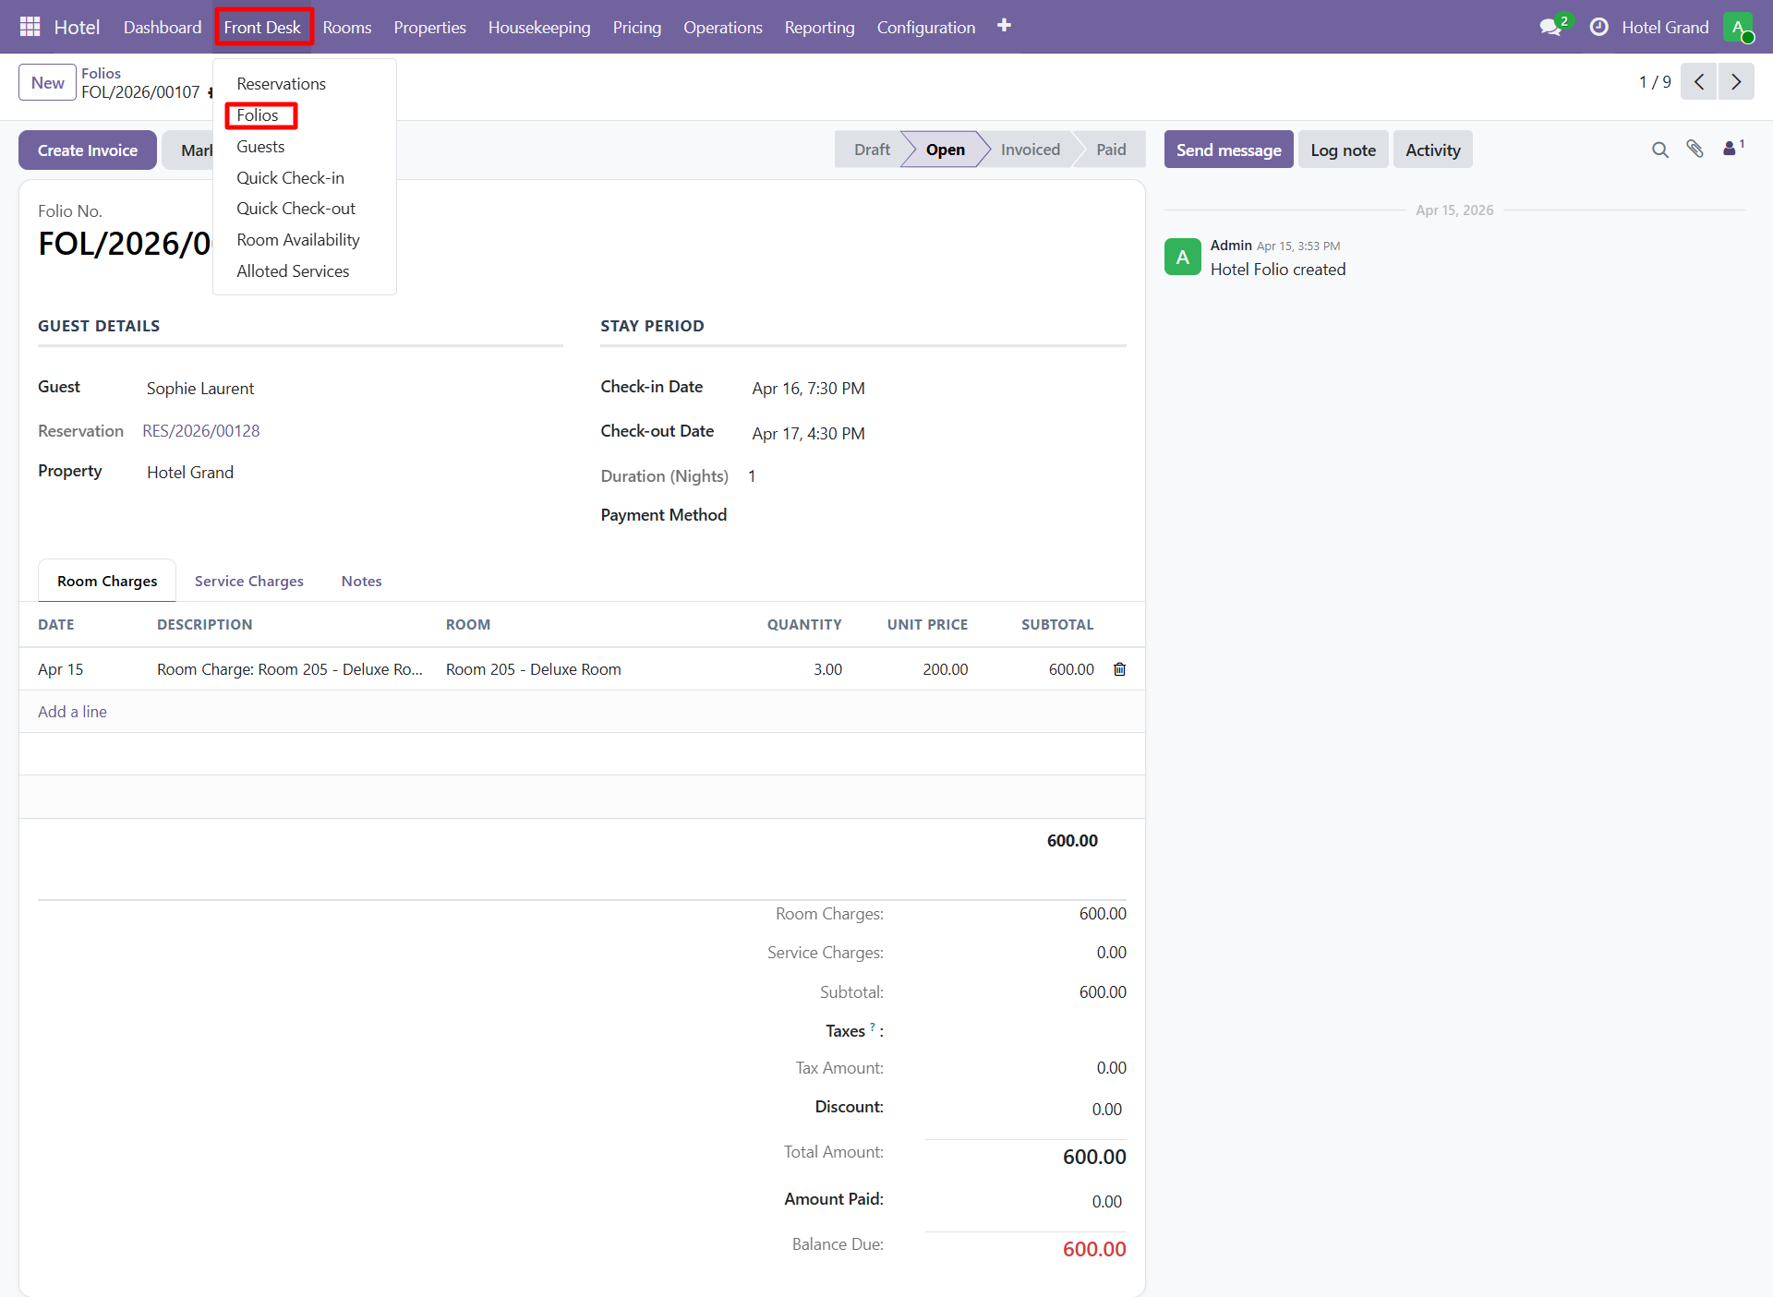The image size is (1773, 1297).
Task: Click the Create Invoice button
Action: tap(88, 150)
